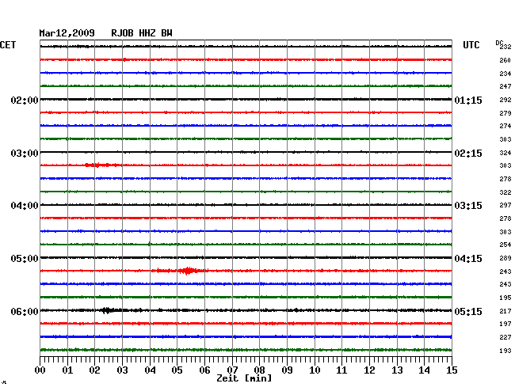
Task: Click minute 05 on the time axis
Action: 177,370
